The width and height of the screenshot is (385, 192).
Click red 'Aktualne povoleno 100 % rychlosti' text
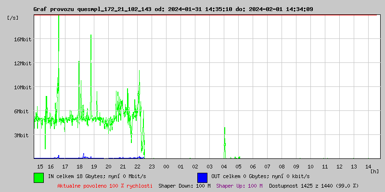click(x=105, y=186)
